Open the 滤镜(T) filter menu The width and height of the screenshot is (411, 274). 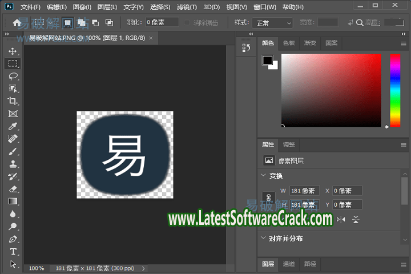tap(186, 7)
